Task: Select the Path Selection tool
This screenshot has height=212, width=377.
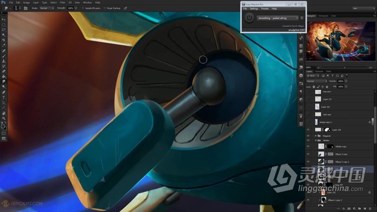Action: tap(4, 103)
